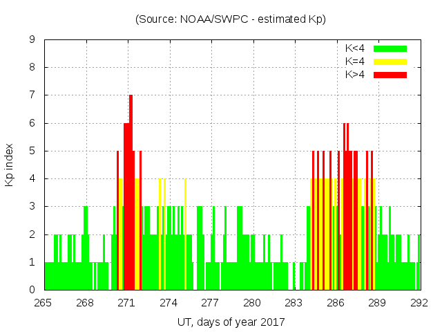Click x-axis tick label 277
Image resolution: width=442 pixels, height=332 pixels.
coord(210,303)
